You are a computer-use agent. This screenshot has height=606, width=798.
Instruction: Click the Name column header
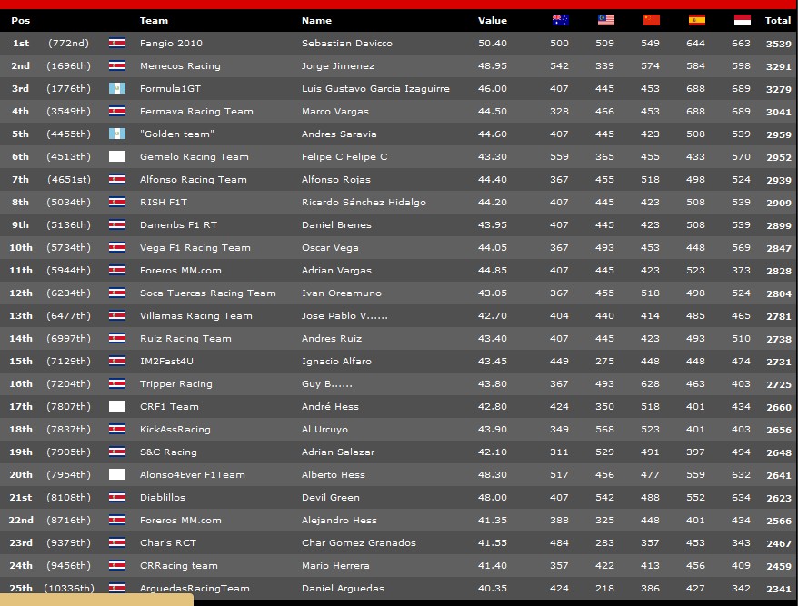point(316,20)
